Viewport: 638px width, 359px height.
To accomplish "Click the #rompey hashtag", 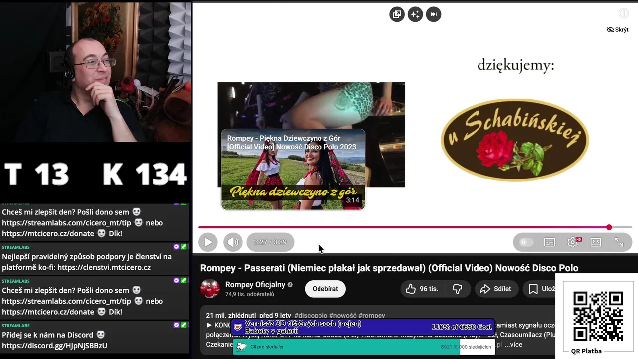I will point(372,316).
